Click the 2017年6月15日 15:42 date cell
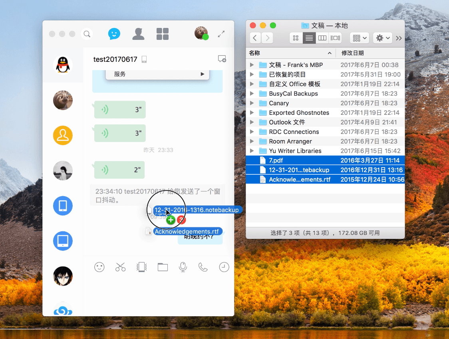This screenshot has width=449, height=339. point(370,151)
